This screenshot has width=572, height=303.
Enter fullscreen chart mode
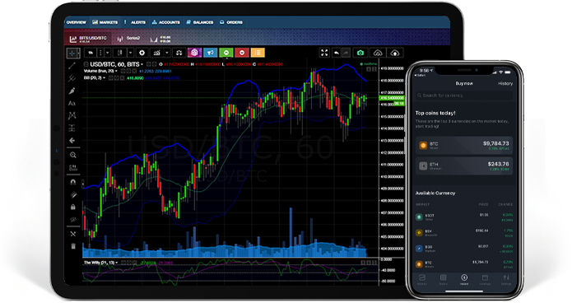(x=324, y=53)
